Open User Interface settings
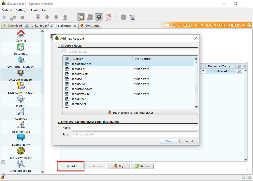The height and width of the screenshot is (181, 253). 21,127
